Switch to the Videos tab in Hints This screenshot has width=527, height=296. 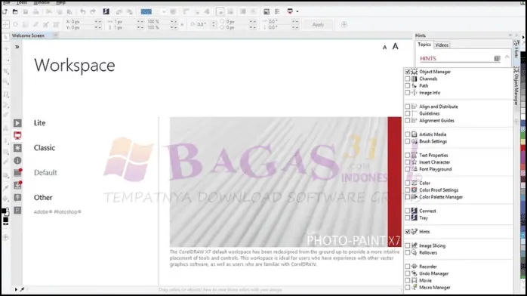point(442,45)
